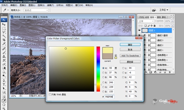Select the R red radio button
Screen dimensions: 184x110
coord(103,82)
